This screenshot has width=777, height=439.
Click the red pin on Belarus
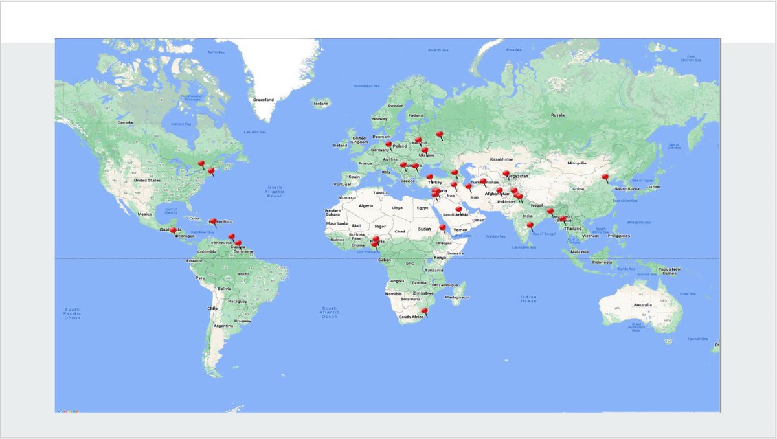pos(418,141)
